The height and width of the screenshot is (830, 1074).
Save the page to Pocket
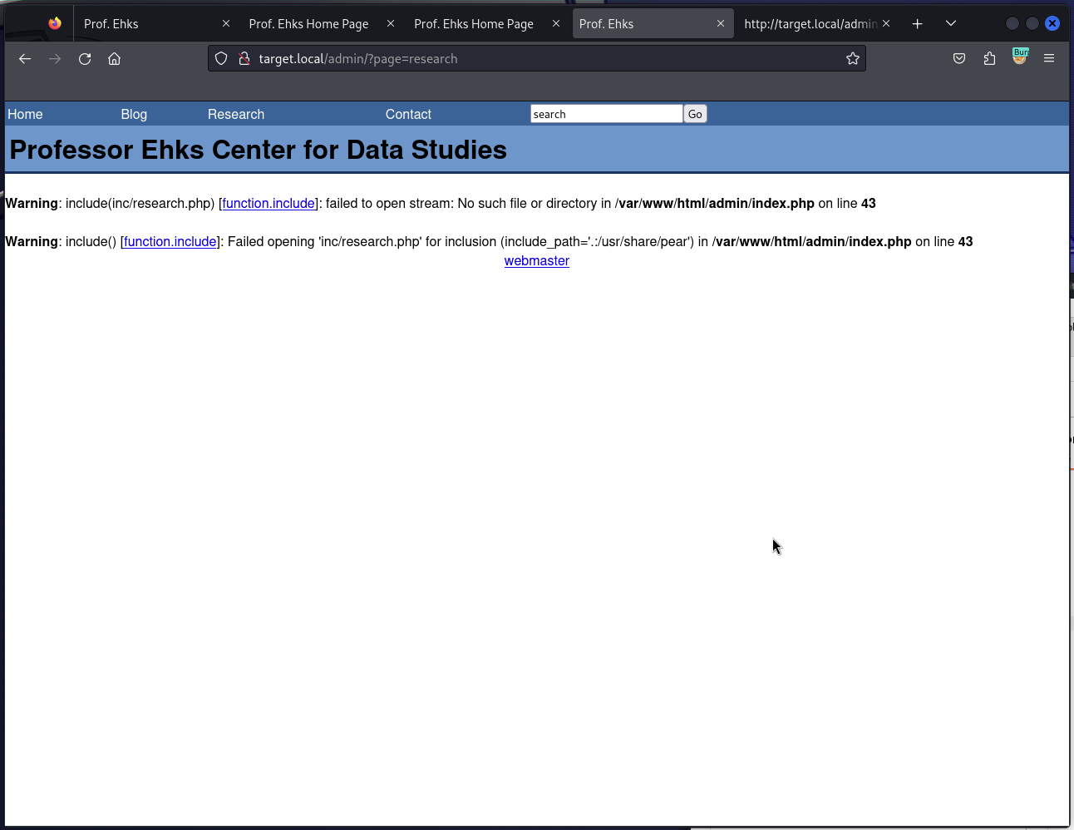(959, 58)
